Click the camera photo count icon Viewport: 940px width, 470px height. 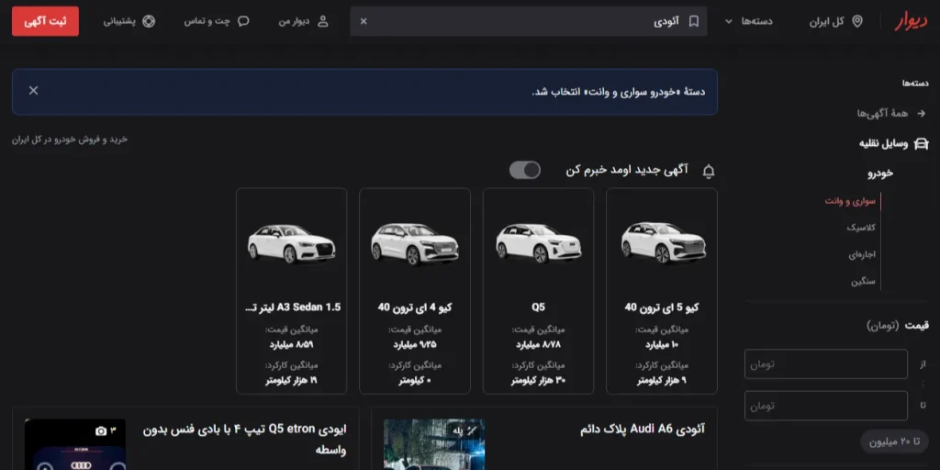(101, 431)
